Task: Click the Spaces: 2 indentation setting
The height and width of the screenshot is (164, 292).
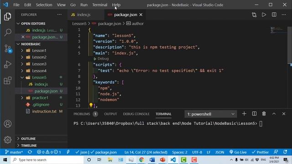Action: pos(179,152)
